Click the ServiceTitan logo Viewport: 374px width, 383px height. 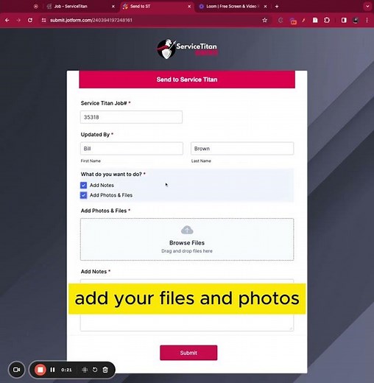coord(187,49)
